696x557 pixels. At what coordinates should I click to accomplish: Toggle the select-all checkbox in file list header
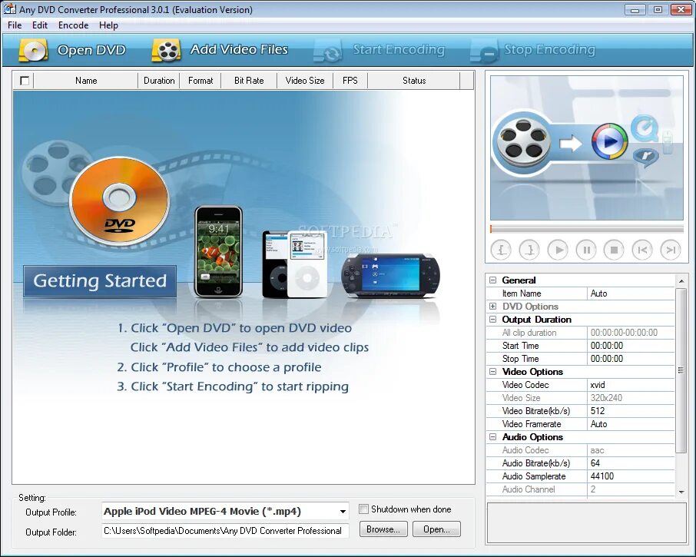point(25,81)
